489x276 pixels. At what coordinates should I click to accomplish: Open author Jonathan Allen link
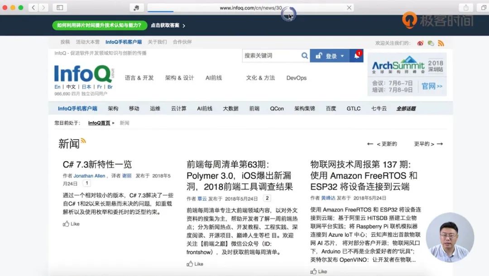pos(89,176)
